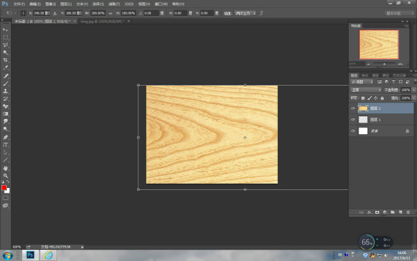Hide the selected wood texture layer
417x261 pixels.
point(353,109)
